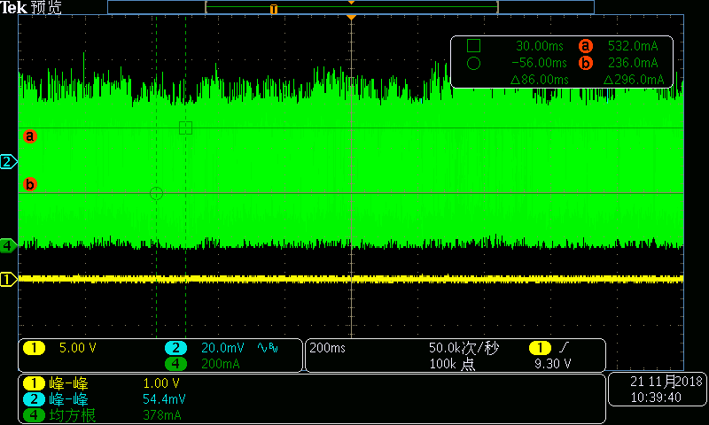Viewport: 709px width, 425px height.
Task: Click the 50.0k次/秒 sample rate readout
Action: pyautogui.click(x=464, y=348)
